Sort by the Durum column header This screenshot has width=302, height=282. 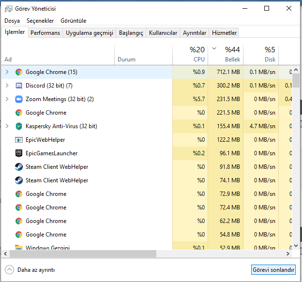pos(143,55)
